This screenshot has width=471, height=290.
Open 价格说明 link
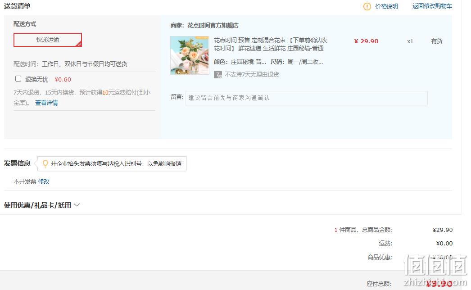pyautogui.click(x=386, y=6)
